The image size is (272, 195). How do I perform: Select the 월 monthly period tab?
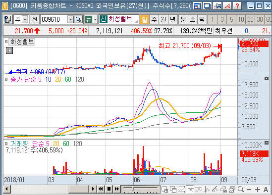coord(163,19)
